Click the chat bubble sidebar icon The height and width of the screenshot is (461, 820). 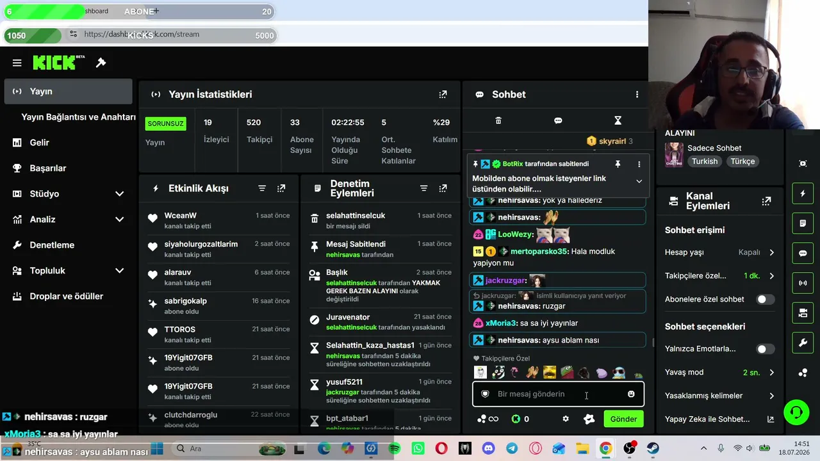[803, 253]
